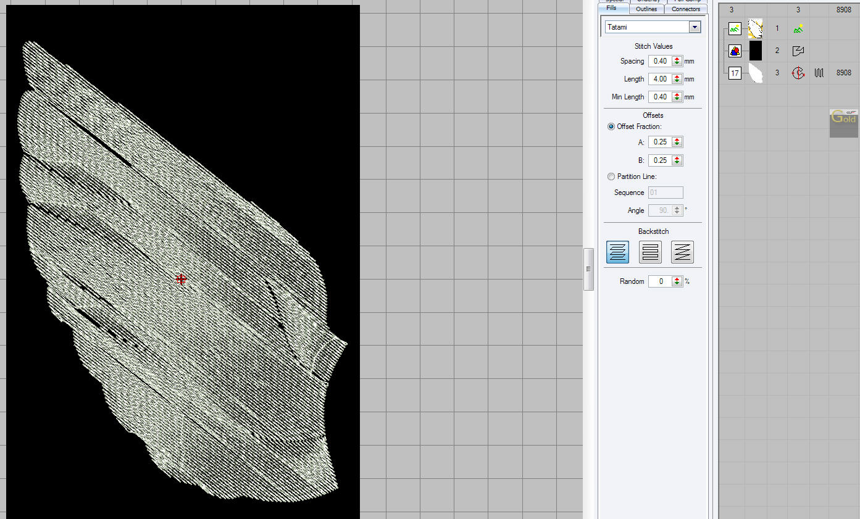
Task: Click the tatami stitch icon in row 3
Action: (x=819, y=73)
